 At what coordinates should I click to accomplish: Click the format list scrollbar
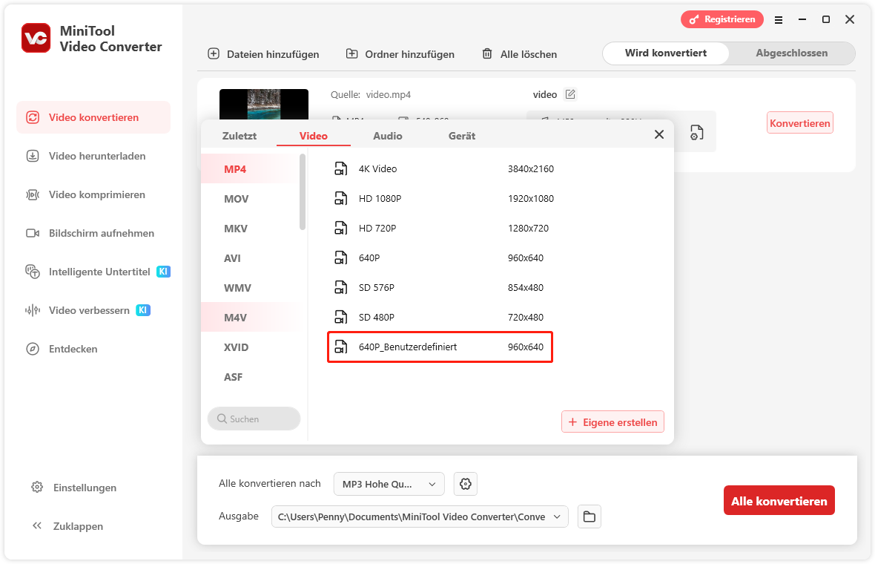[x=303, y=192]
